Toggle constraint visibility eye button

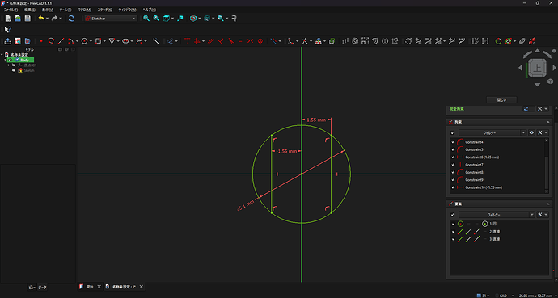(x=531, y=132)
